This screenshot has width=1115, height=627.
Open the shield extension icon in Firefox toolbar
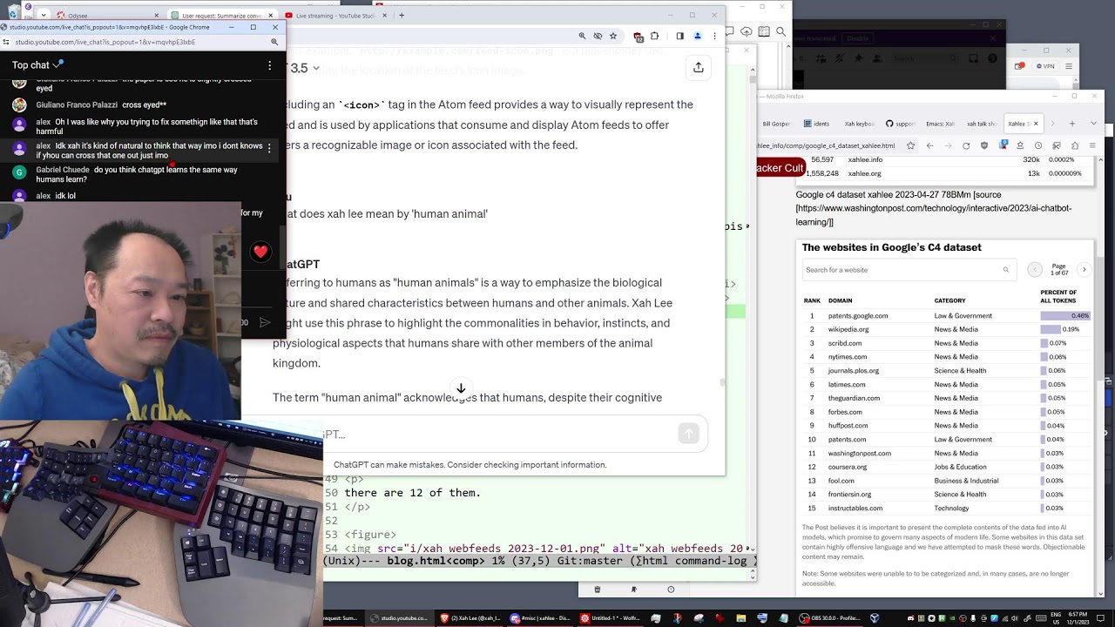coord(985,145)
